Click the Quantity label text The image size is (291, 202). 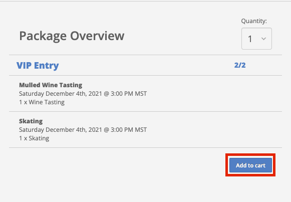254,21
